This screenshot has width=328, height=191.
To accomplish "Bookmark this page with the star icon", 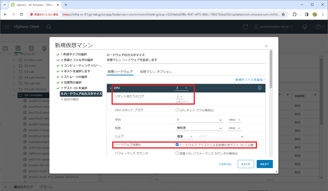I will click(283, 14).
